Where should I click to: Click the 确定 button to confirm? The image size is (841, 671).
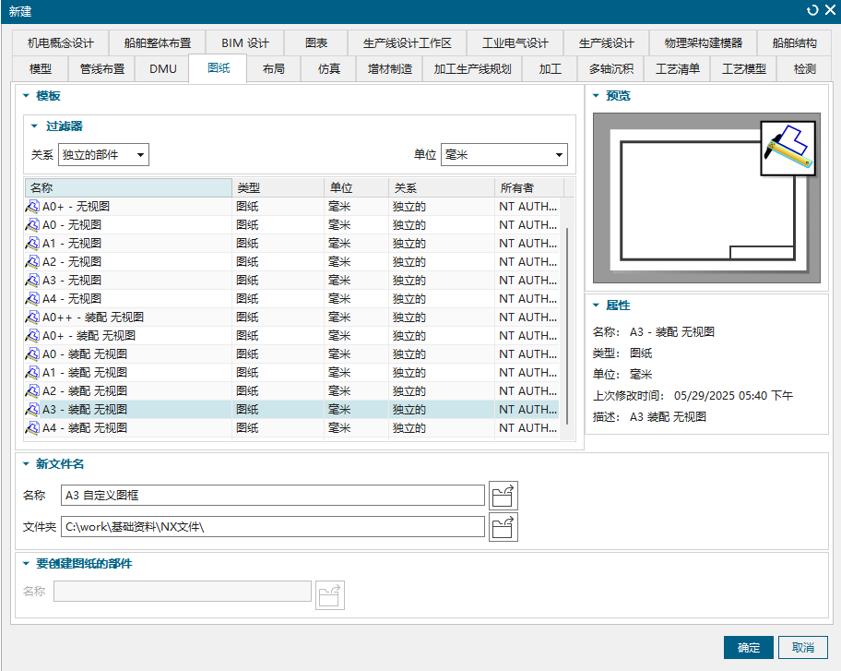[x=748, y=647]
